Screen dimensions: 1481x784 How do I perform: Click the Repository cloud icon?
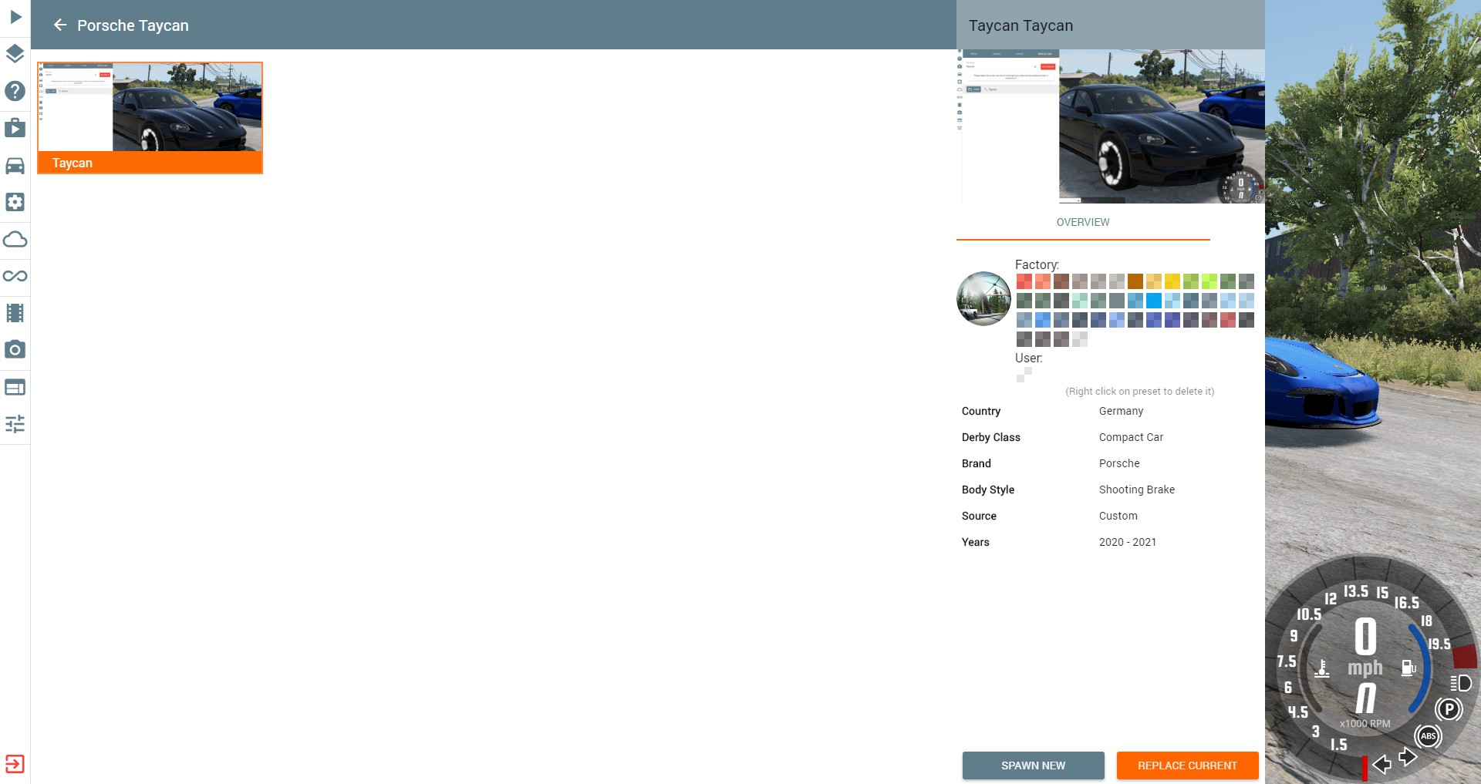point(15,239)
